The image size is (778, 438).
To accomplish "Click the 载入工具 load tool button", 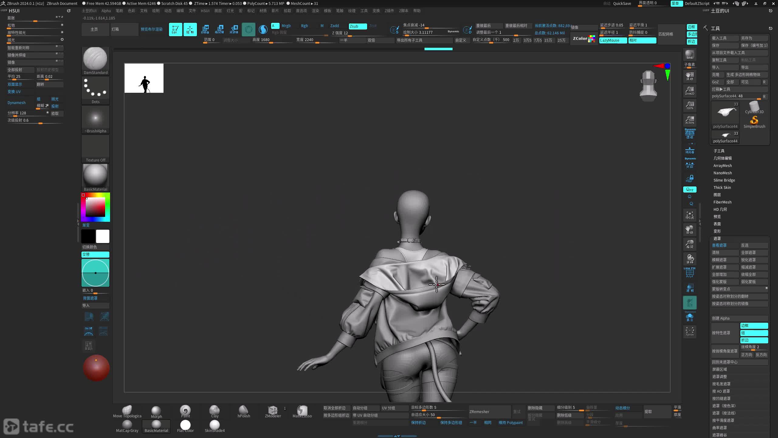I will pyautogui.click(x=725, y=38).
